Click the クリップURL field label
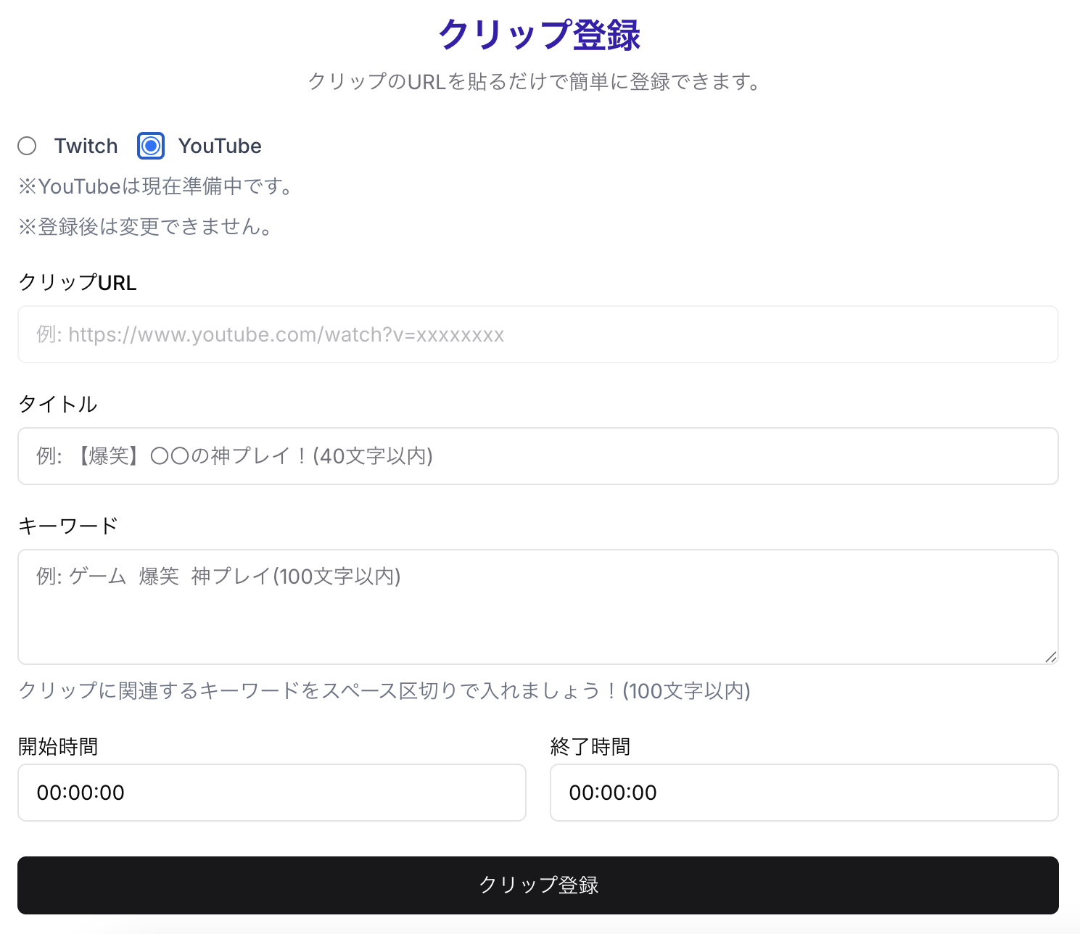Screen dimensions: 1080x934 [x=78, y=283]
